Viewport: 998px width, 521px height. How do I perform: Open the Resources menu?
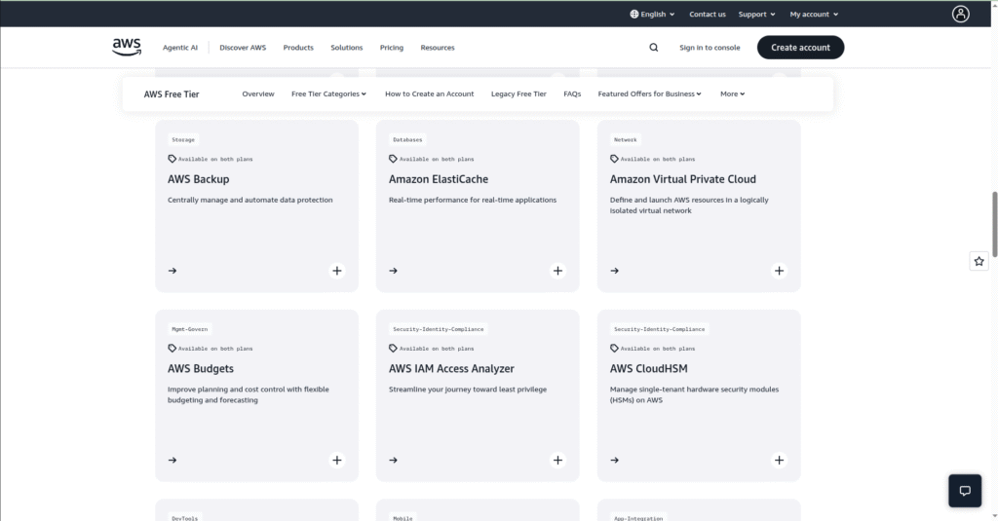(438, 48)
